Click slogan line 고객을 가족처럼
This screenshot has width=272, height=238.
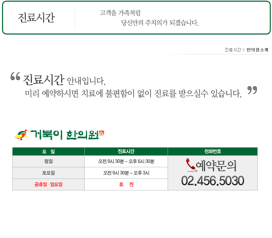120,13
